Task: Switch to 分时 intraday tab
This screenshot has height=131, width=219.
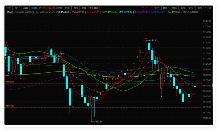Action: coord(8,8)
